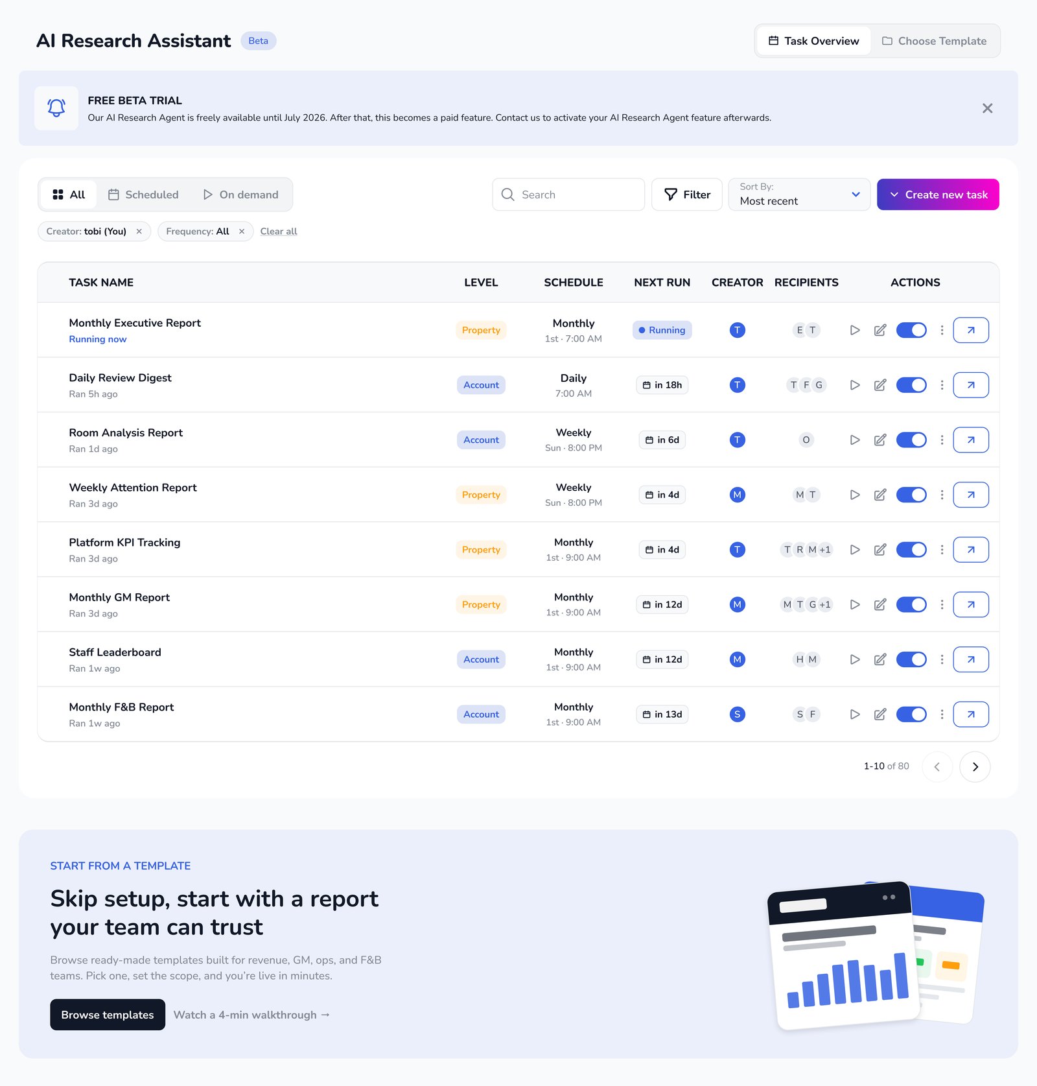Switch off the Staff Leaderboard task toggle
This screenshot has width=1037, height=1086.
point(911,659)
